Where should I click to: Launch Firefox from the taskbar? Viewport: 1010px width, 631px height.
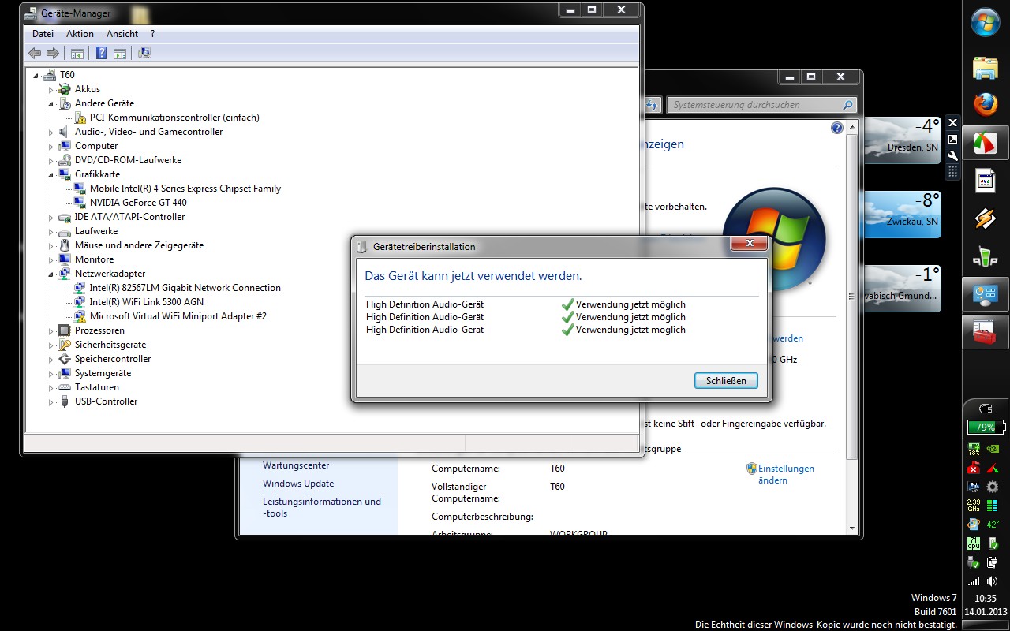point(986,105)
